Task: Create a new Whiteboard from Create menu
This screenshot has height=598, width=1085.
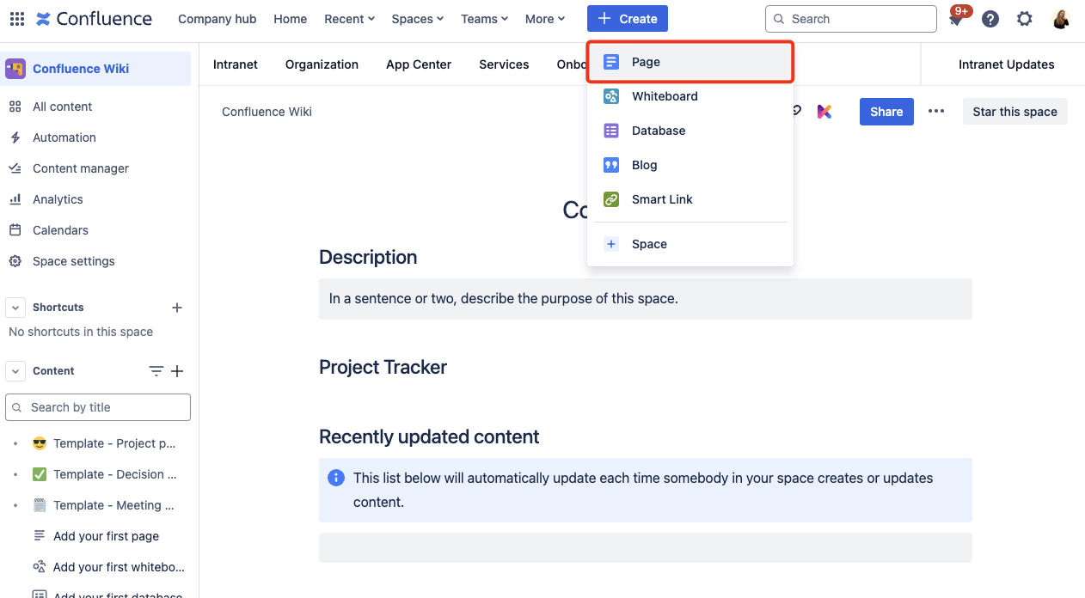Action: pos(664,95)
